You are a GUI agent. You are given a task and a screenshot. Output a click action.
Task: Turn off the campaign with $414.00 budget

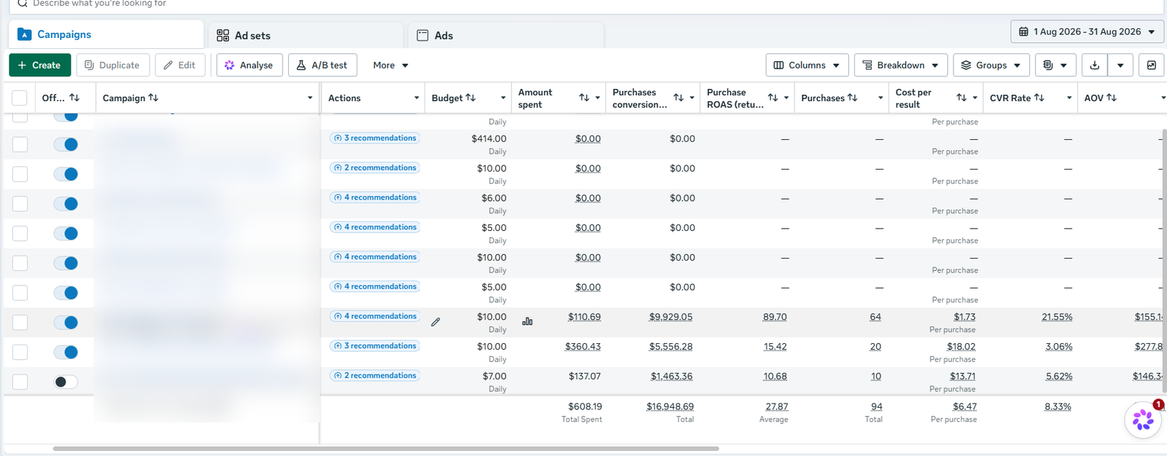tap(66, 144)
